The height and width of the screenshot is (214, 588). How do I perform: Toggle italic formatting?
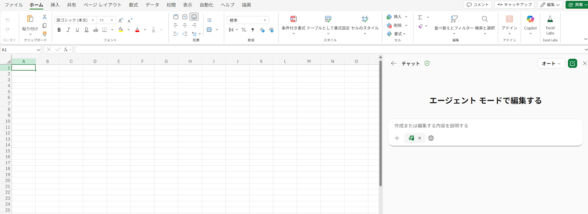click(x=68, y=30)
